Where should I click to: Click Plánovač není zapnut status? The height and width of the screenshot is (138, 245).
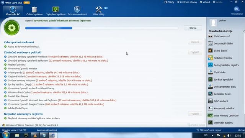pyautogui.click(x=209, y=130)
